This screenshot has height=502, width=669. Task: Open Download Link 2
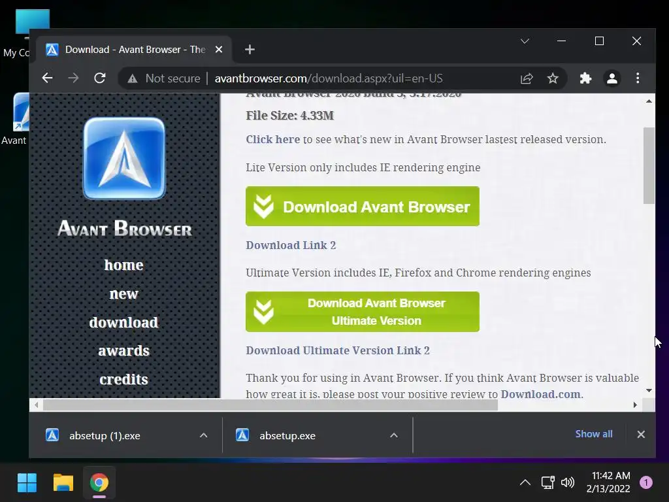pos(291,245)
